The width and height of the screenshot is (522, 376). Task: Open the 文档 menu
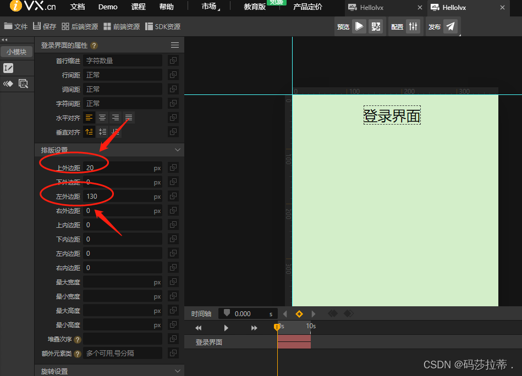click(77, 7)
